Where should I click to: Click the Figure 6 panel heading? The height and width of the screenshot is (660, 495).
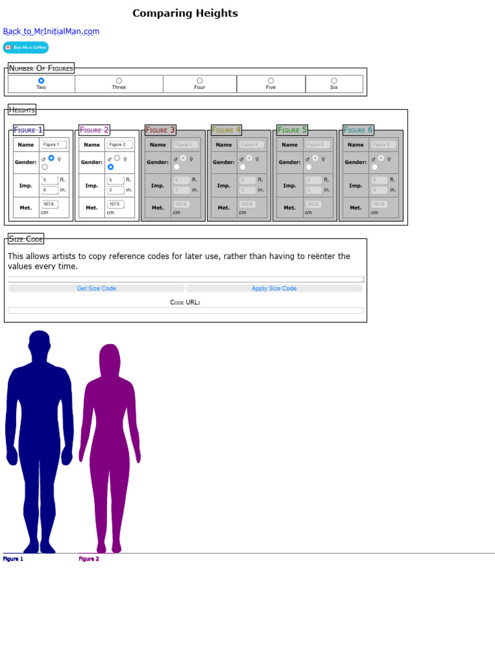pos(358,130)
